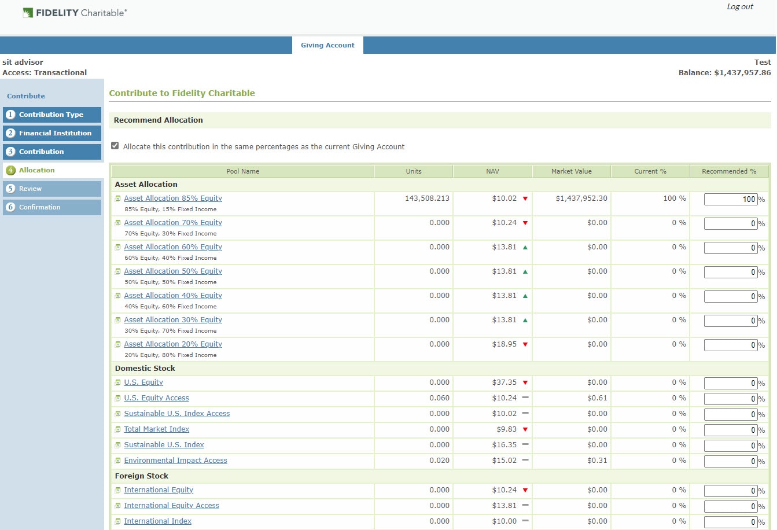Viewport: 777px width, 530px height.
Task: Open Asset Allocation 70% Equity link
Action: 173,223
